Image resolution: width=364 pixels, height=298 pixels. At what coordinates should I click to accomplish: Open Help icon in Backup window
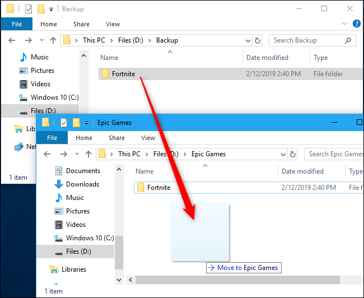[357, 24]
